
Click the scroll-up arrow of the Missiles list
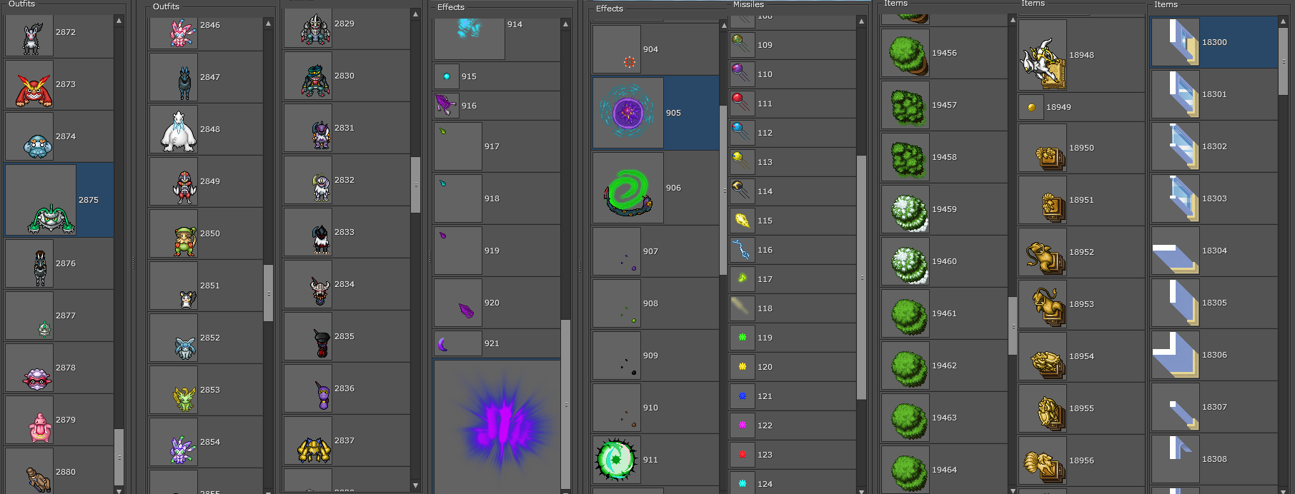tap(861, 22)
